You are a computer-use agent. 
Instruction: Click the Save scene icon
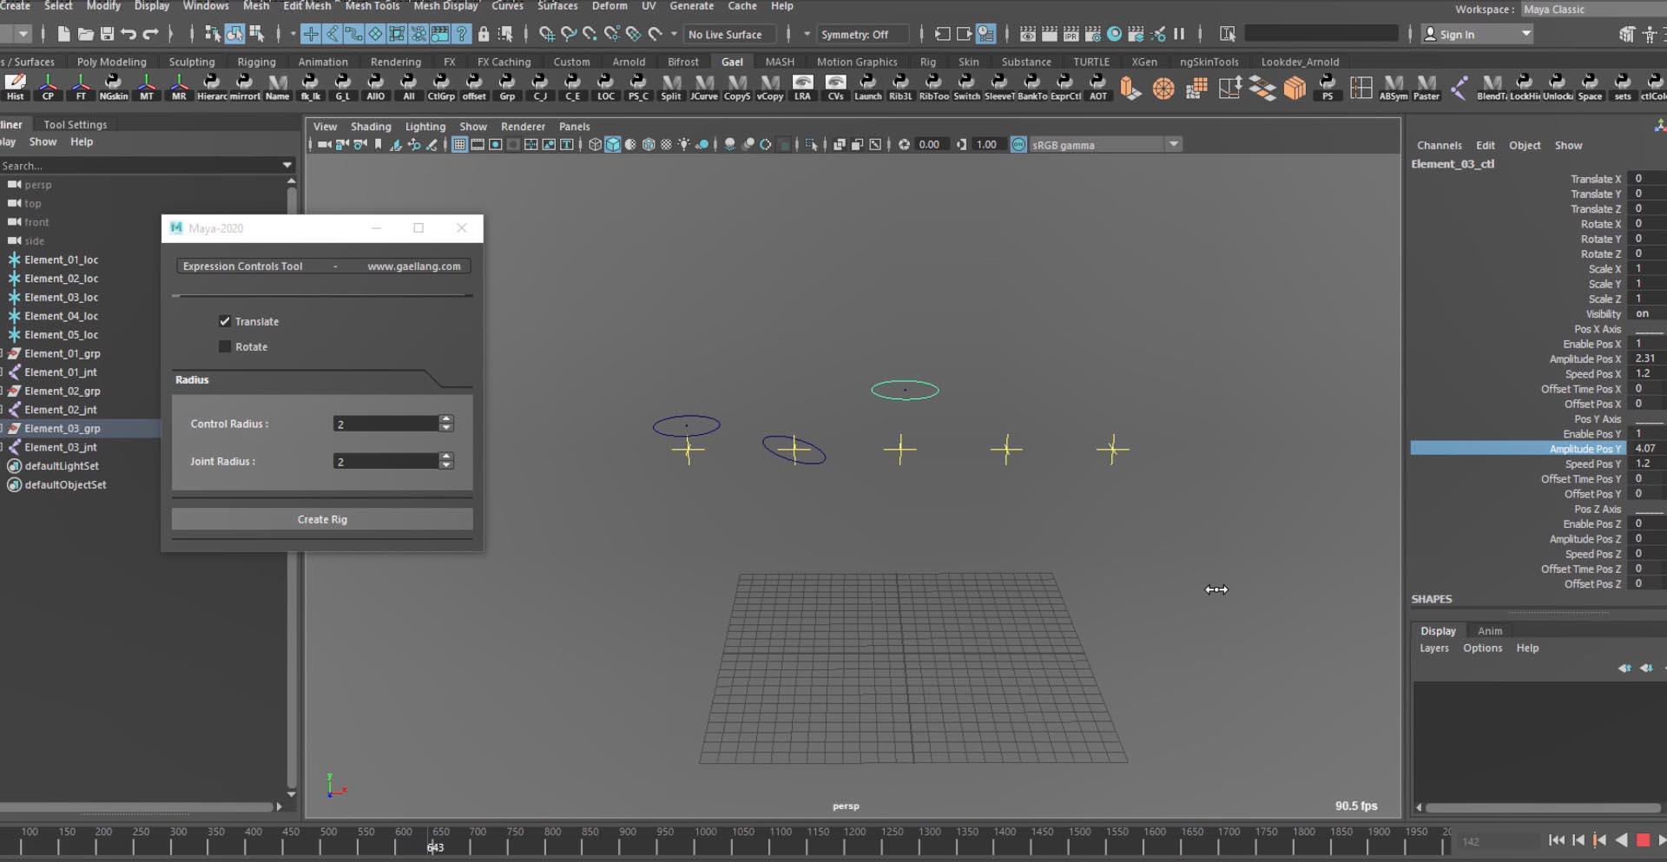(x=107, y=34)
